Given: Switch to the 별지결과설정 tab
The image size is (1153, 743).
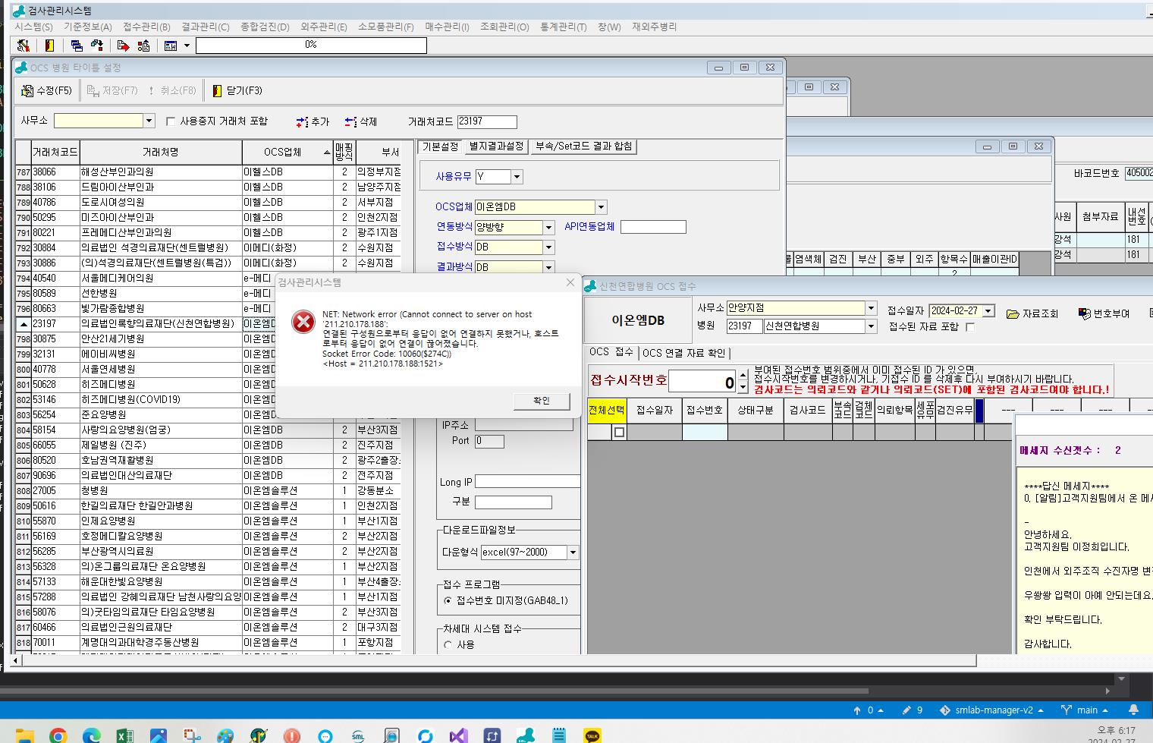Looking at the screenshot, I should click(x=497, y=146).
